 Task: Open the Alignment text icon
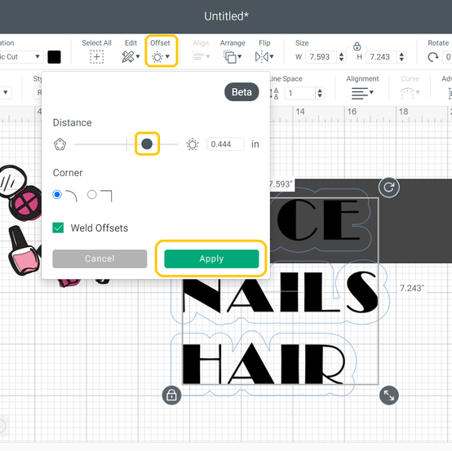pyautogui.click(x=360, y=93)
